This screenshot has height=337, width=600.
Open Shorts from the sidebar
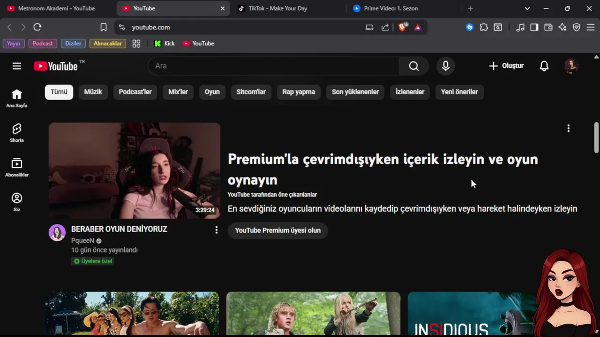17,133
